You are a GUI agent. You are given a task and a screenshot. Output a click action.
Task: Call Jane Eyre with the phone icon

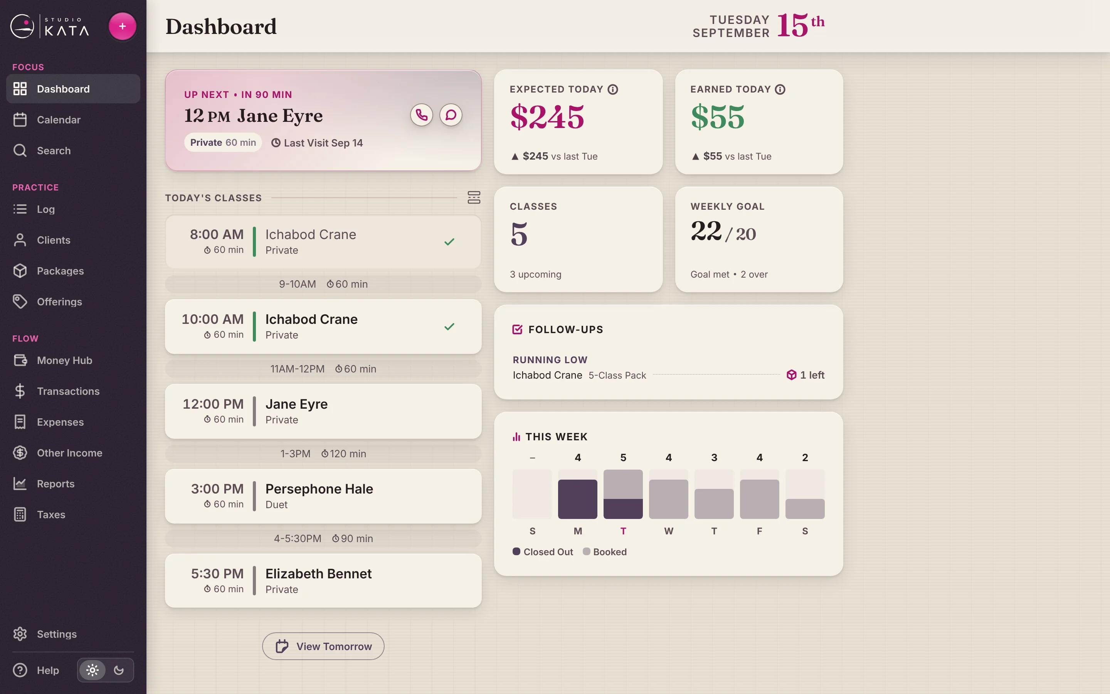[x=422, y=115]
